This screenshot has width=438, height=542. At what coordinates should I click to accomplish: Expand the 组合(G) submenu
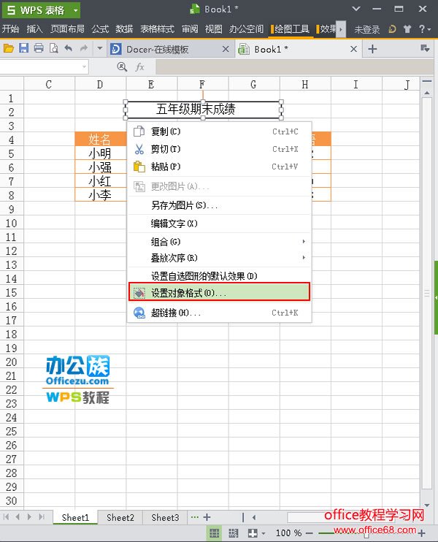pos(219,242)
